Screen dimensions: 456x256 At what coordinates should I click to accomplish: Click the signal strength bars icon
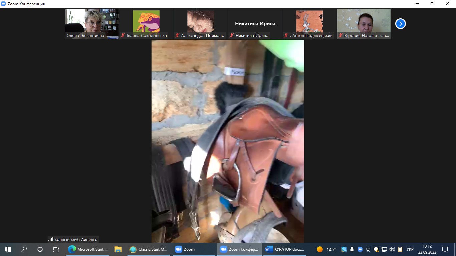pos(51,239)
